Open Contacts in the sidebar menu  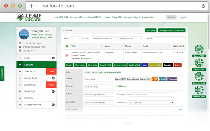click(36, 65)
